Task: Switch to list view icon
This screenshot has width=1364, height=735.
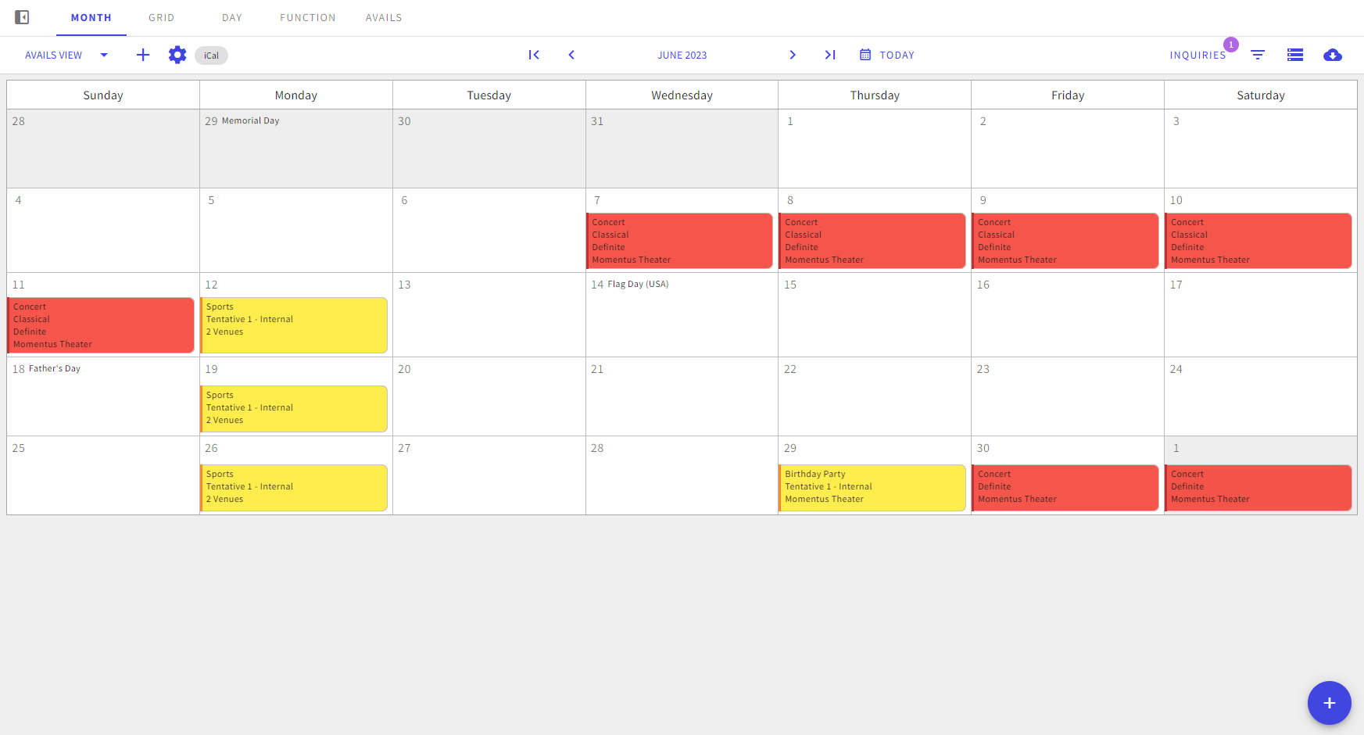Action: pos(1295,55)
